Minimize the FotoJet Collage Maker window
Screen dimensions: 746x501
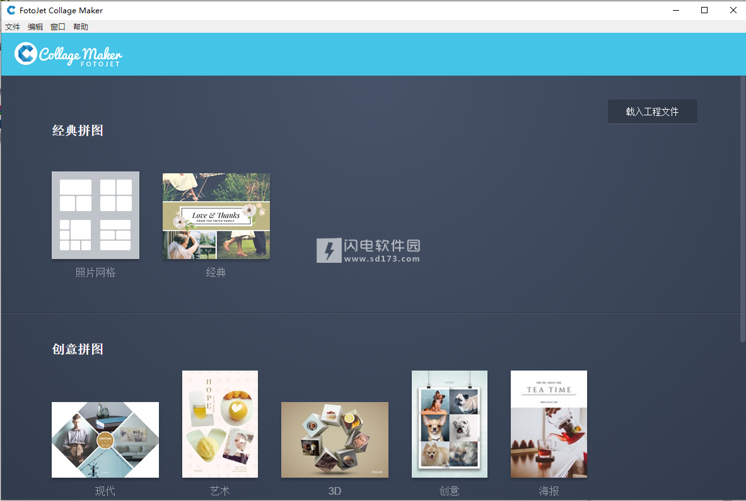coord(675,10)
